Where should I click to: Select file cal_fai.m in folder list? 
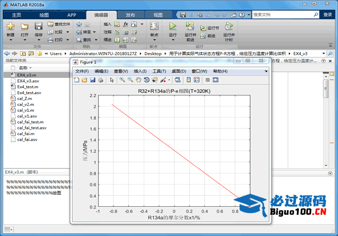click(x=26, y=134)
